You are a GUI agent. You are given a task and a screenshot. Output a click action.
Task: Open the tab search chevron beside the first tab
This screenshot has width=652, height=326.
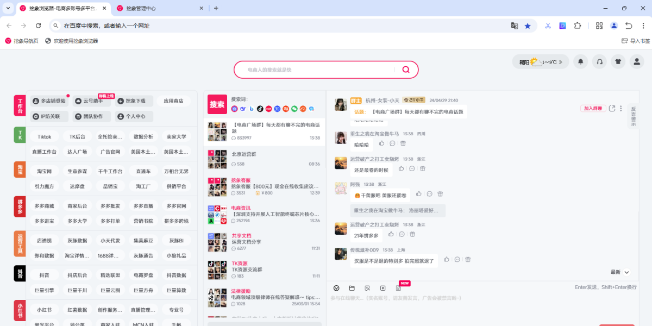tap(8, 8)
